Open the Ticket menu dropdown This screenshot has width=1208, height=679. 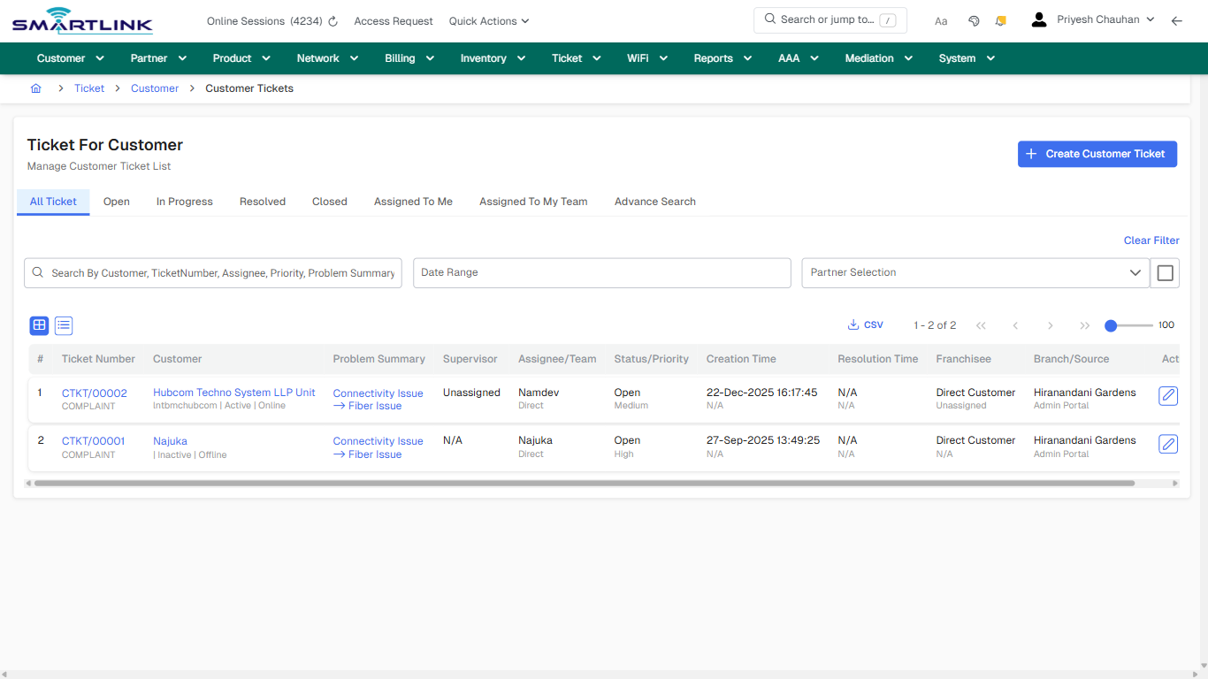pyautogui.click(x=576, y=57)
